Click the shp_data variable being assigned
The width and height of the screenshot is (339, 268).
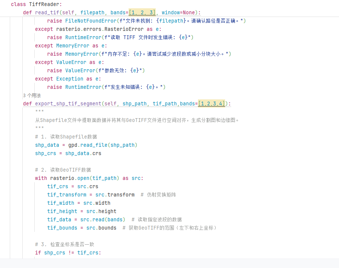tap(47, 145)
